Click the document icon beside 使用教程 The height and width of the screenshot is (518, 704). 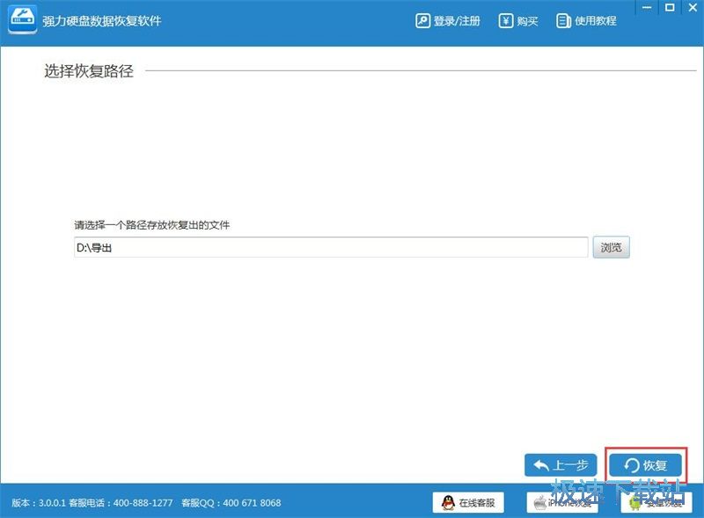(x=563, y=21)
